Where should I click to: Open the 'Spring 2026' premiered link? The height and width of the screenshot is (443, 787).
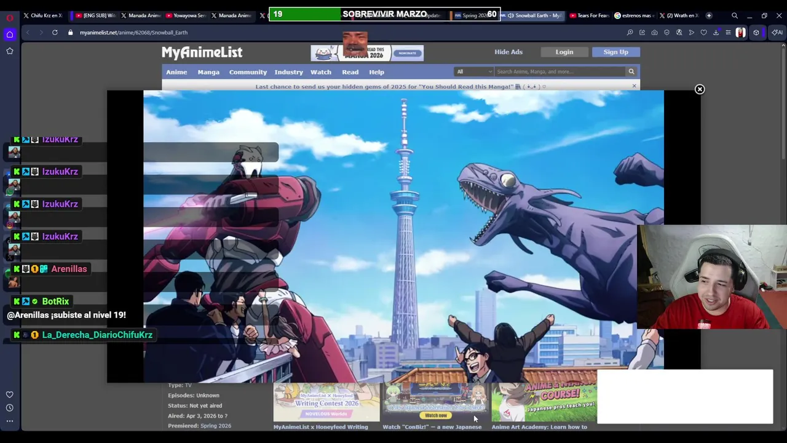pos(215,426)
